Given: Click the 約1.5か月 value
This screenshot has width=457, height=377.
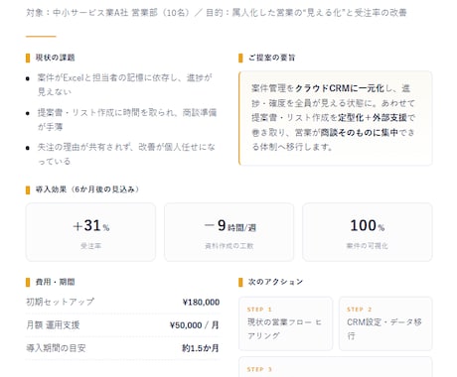Looking at the screenshot, I should [x=201, y=348].
